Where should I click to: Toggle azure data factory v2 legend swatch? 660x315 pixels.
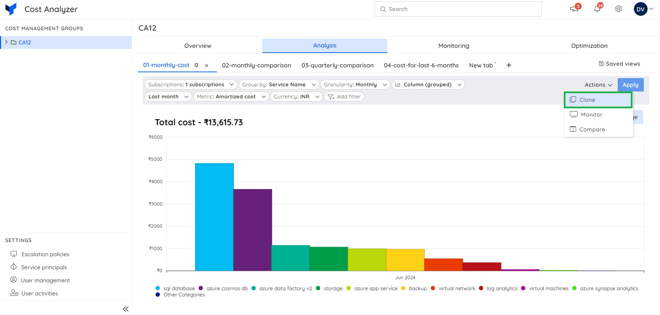click(254, 288)
